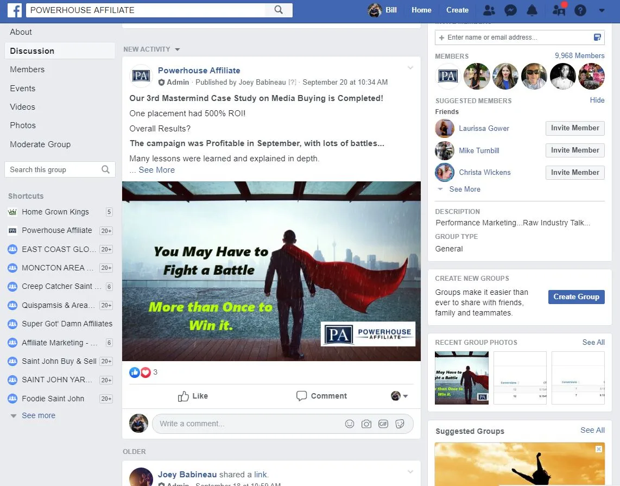Open the Members section in sidebar

pyautogui.click(x=27, y=70)
